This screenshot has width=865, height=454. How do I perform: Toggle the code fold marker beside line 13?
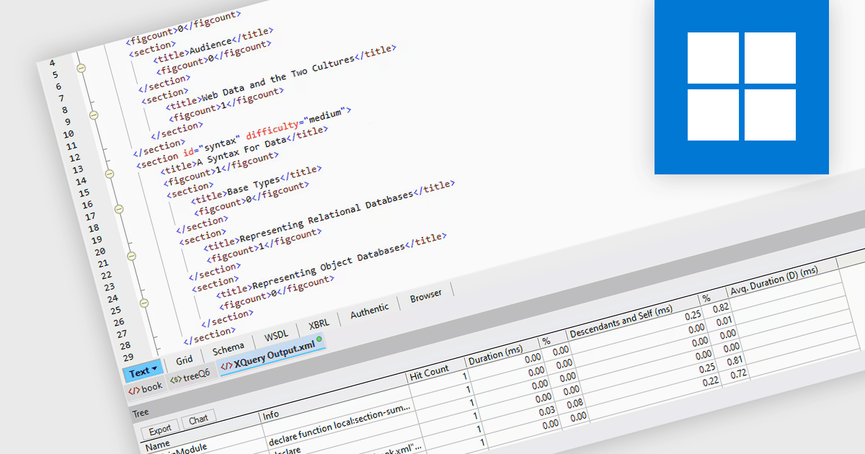(x=109, y=173)
